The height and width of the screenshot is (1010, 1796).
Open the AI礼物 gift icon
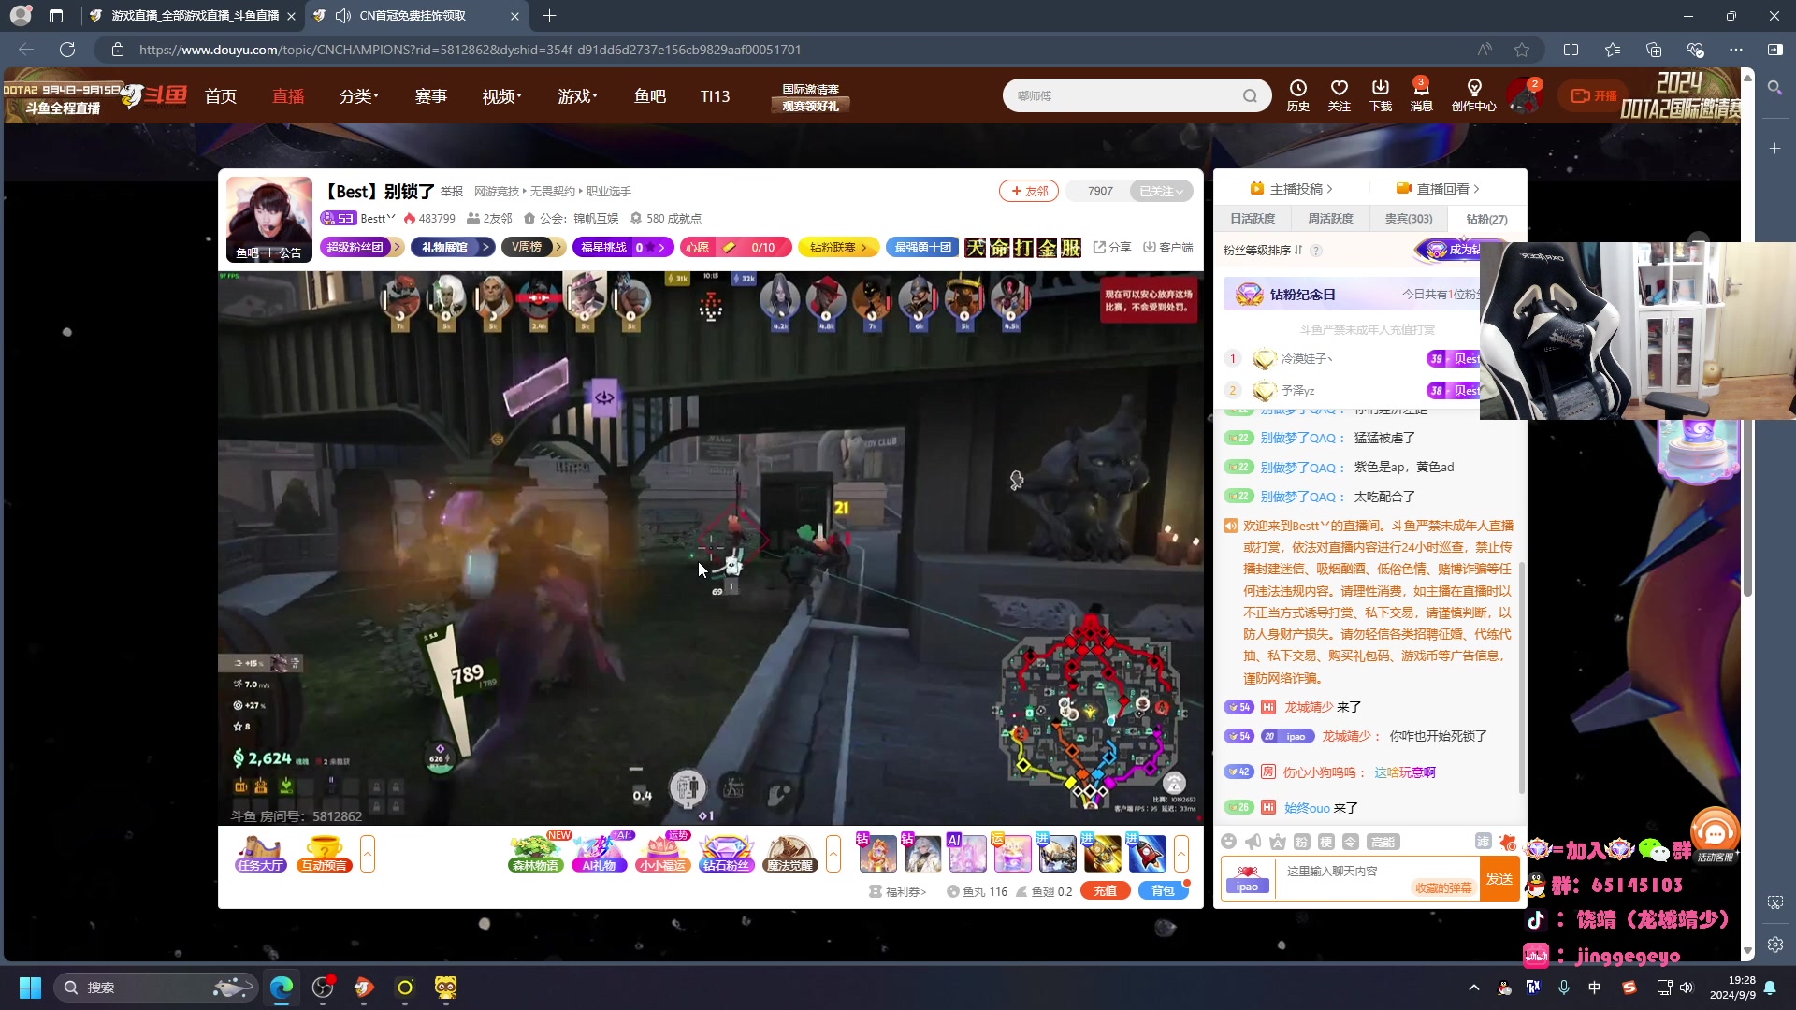pyautogui.click(x=599, y=853)
